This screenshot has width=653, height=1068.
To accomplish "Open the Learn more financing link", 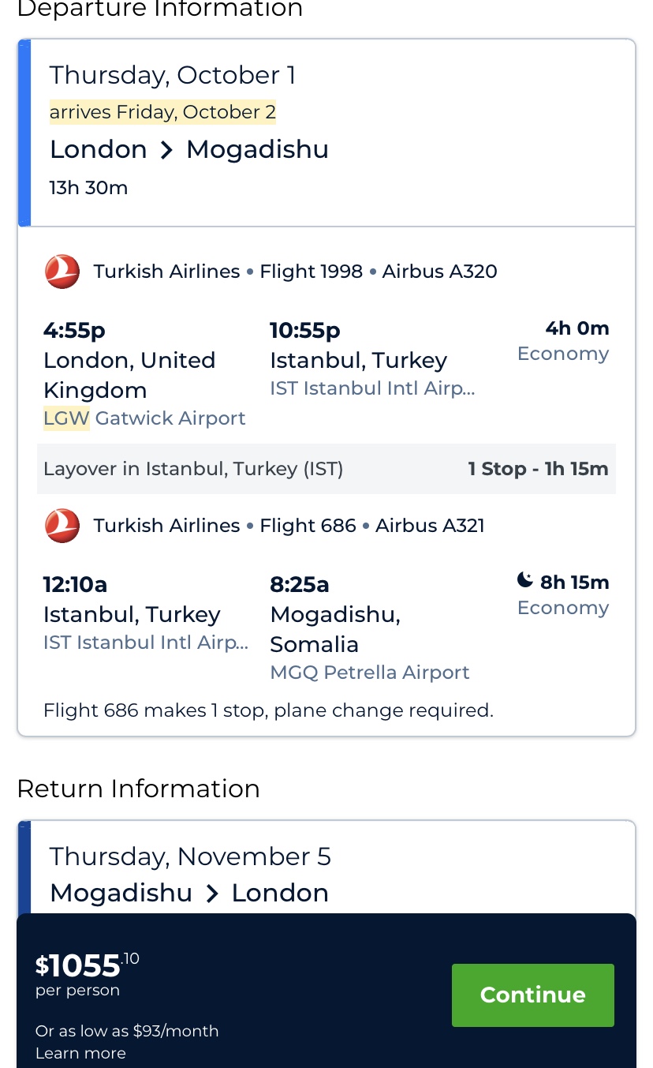I will click(80, 1053).
